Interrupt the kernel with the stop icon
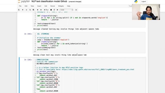Image resolution: width=165 pixels, height=93 pixels. coord(51,10)
